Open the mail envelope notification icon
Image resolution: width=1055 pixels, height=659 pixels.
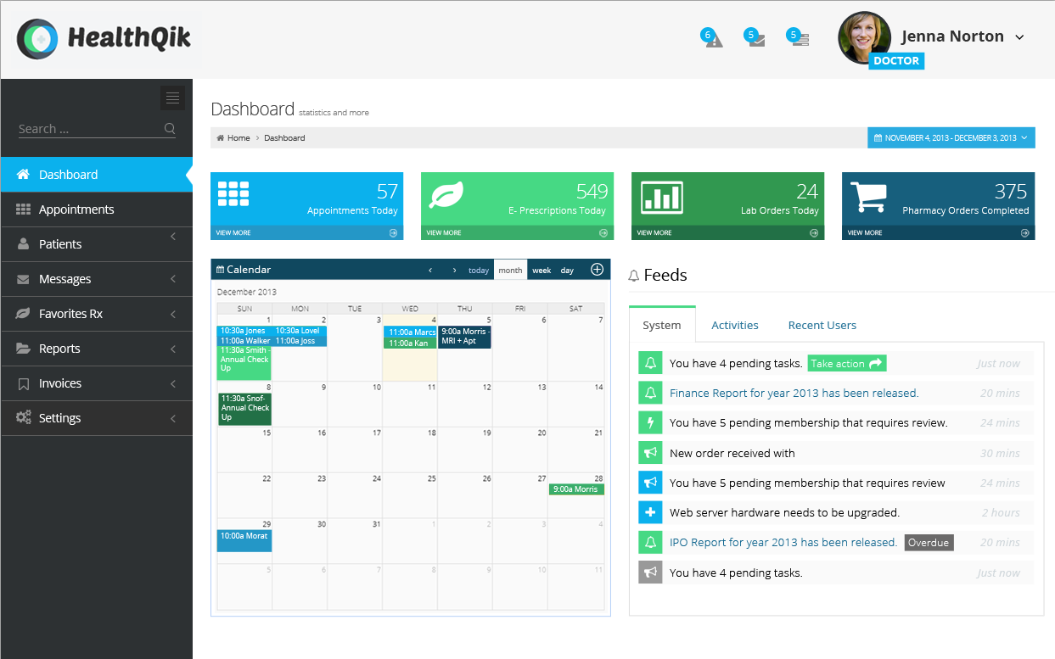pos(755,38)
